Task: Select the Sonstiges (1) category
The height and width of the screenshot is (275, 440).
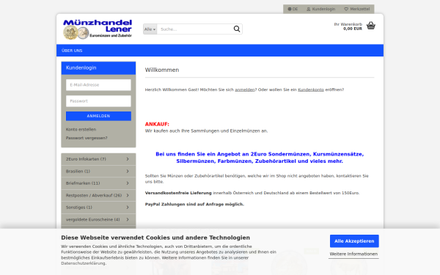Action: [x=98, y=208]
